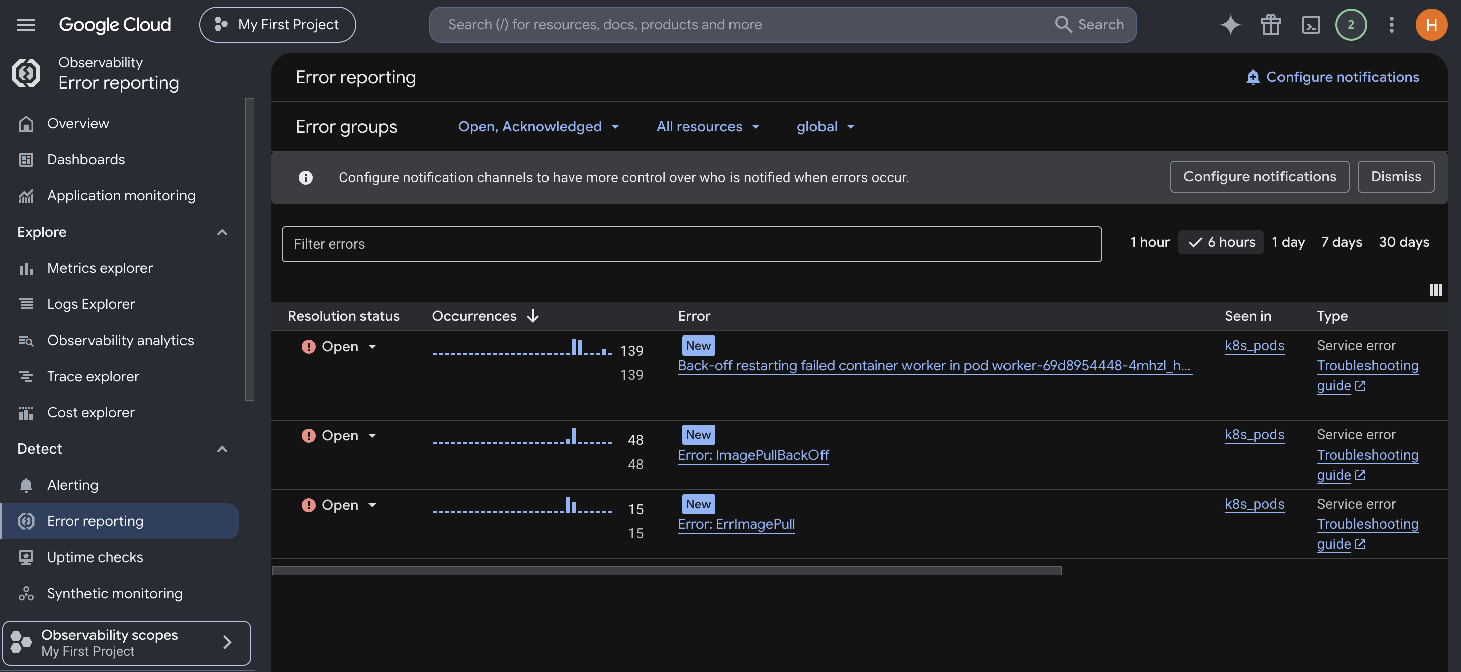
Task: Open the Open, Acknowledged status filter
Action: click(538, 127)
